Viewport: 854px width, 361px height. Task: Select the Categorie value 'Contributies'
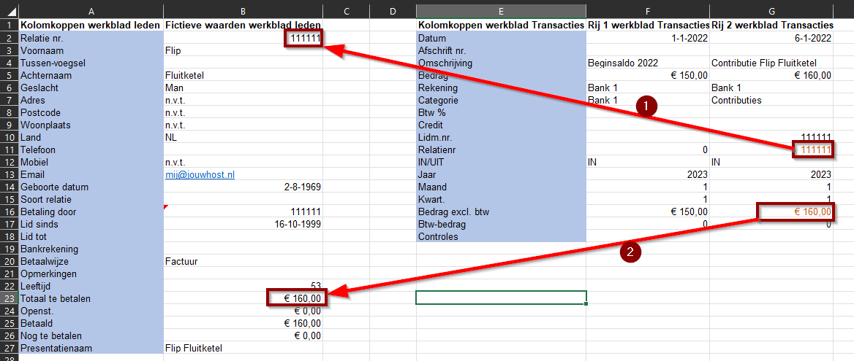coord(771,100)
